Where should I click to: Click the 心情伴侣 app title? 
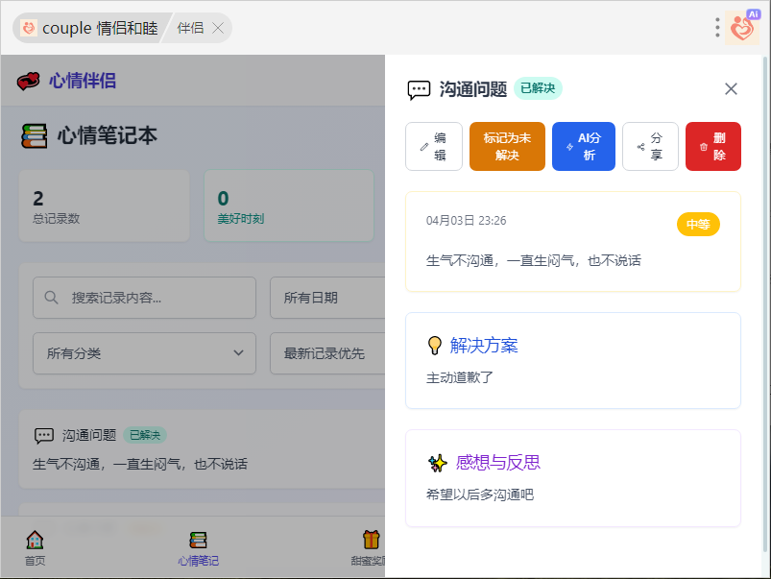(x=83, y=81)
